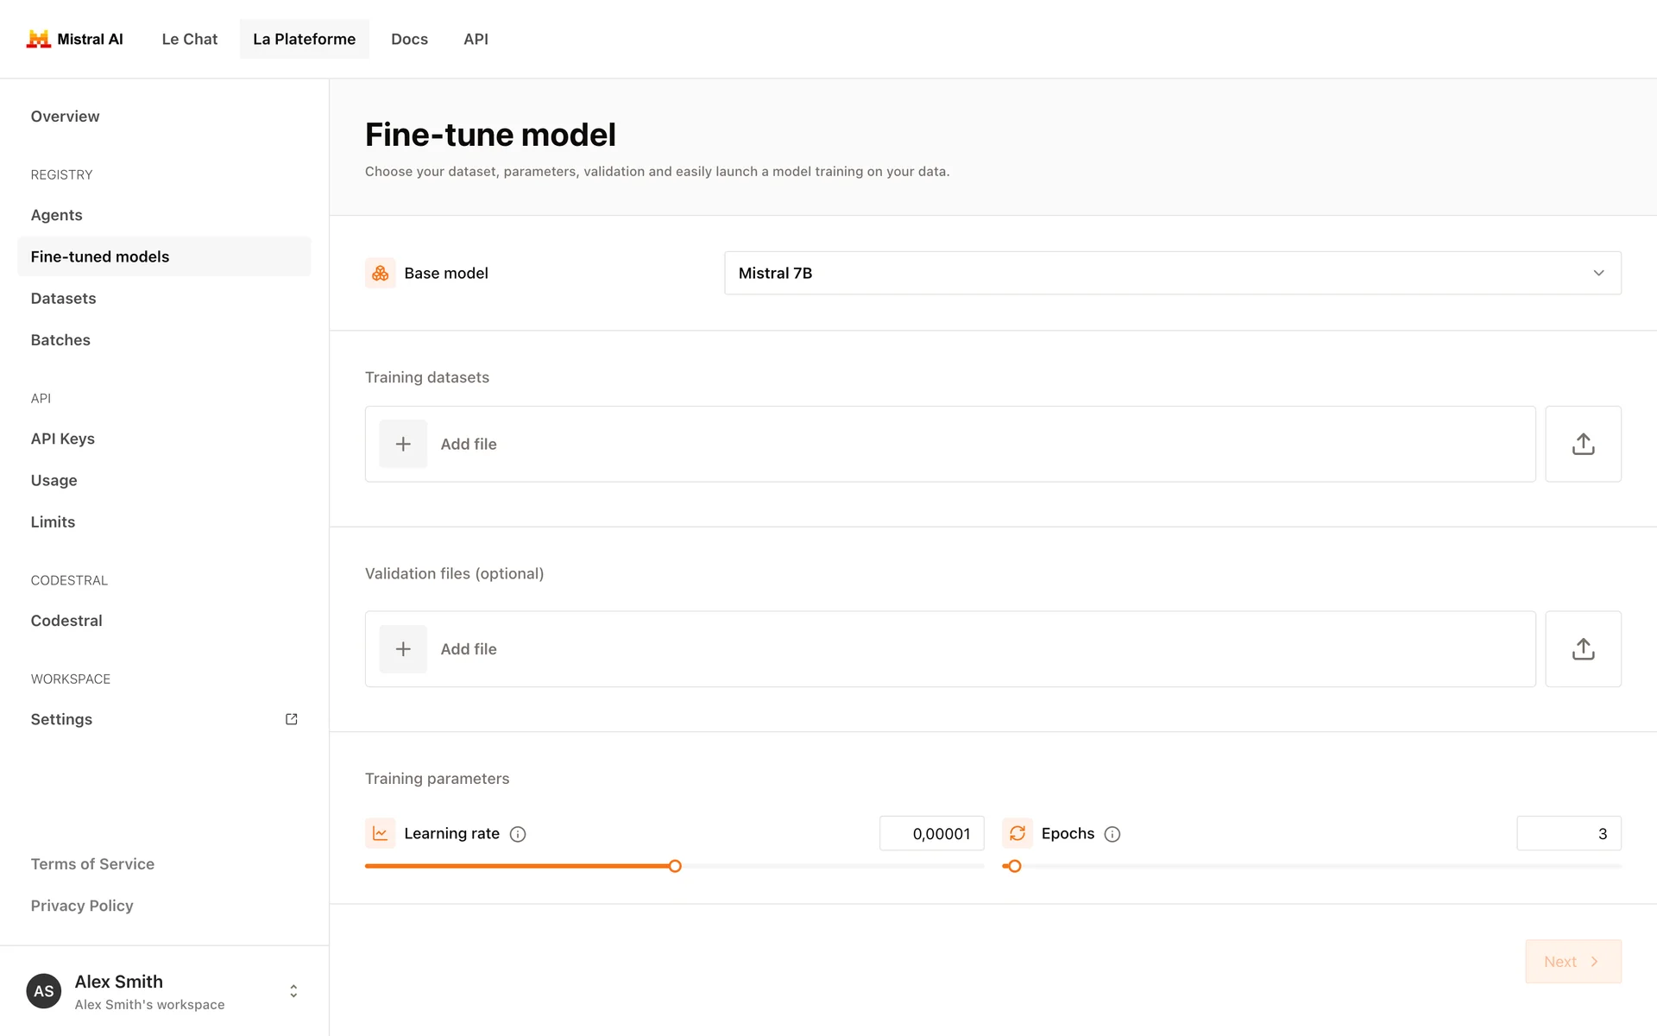Open the Terms of Service link
This screenshot has width=1657, height=1036.
click(92, 864)
